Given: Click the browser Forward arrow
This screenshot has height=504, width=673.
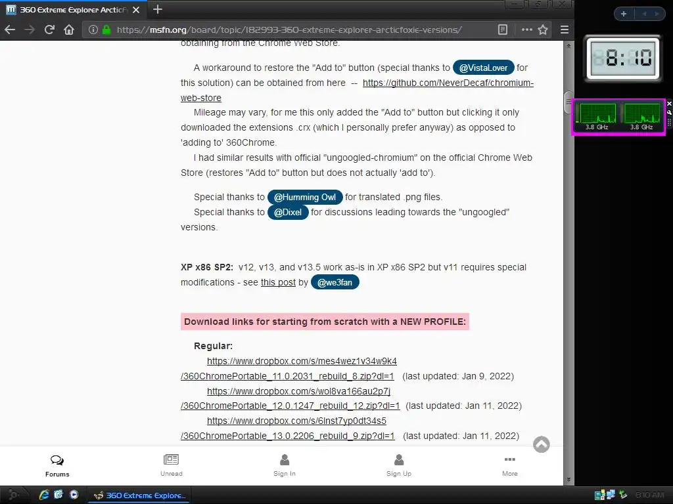Looking at the screenshot, I should coord(30,30).
